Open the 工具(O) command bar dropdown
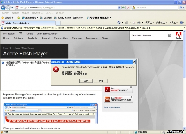This screenshot has height=134, width=186. click(174, 23)
